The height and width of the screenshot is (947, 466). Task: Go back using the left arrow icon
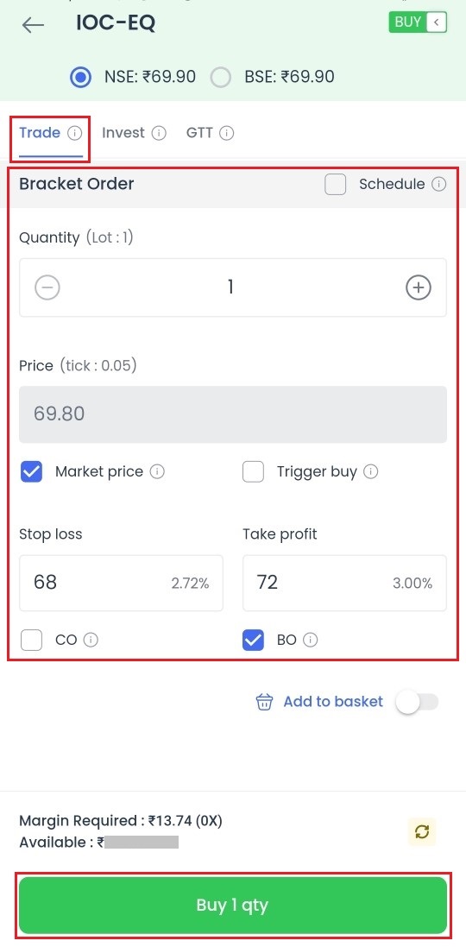33,24
